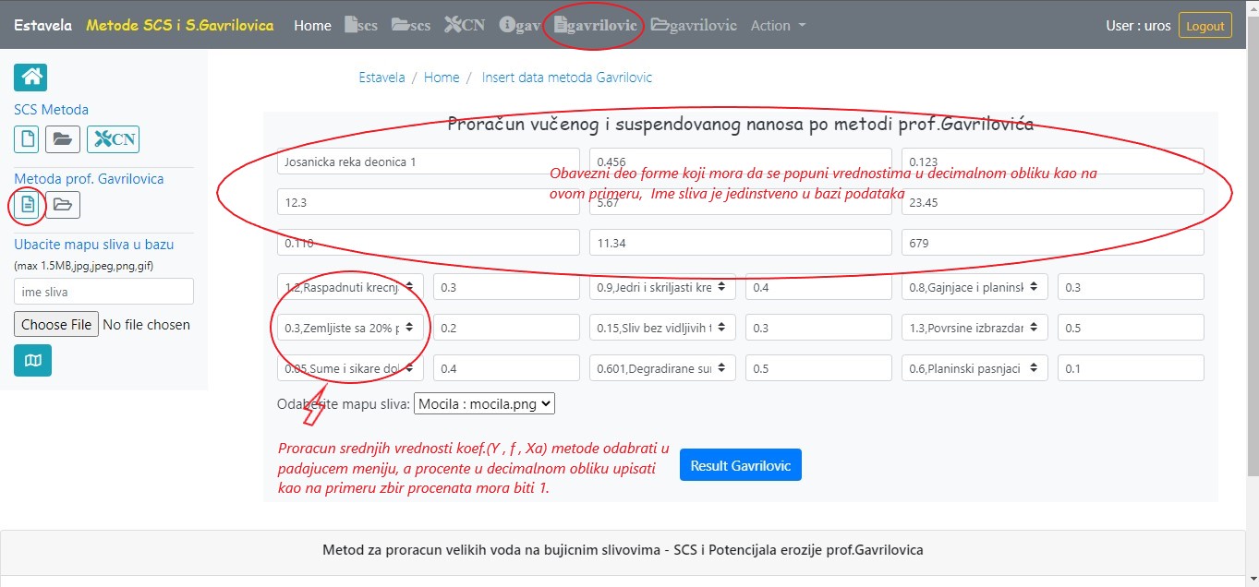The height and width of the screenshot is (587, 1259).
Task: Click percent field beside Jedri i skriljasti dropdown
Action: tap(819, 287)
